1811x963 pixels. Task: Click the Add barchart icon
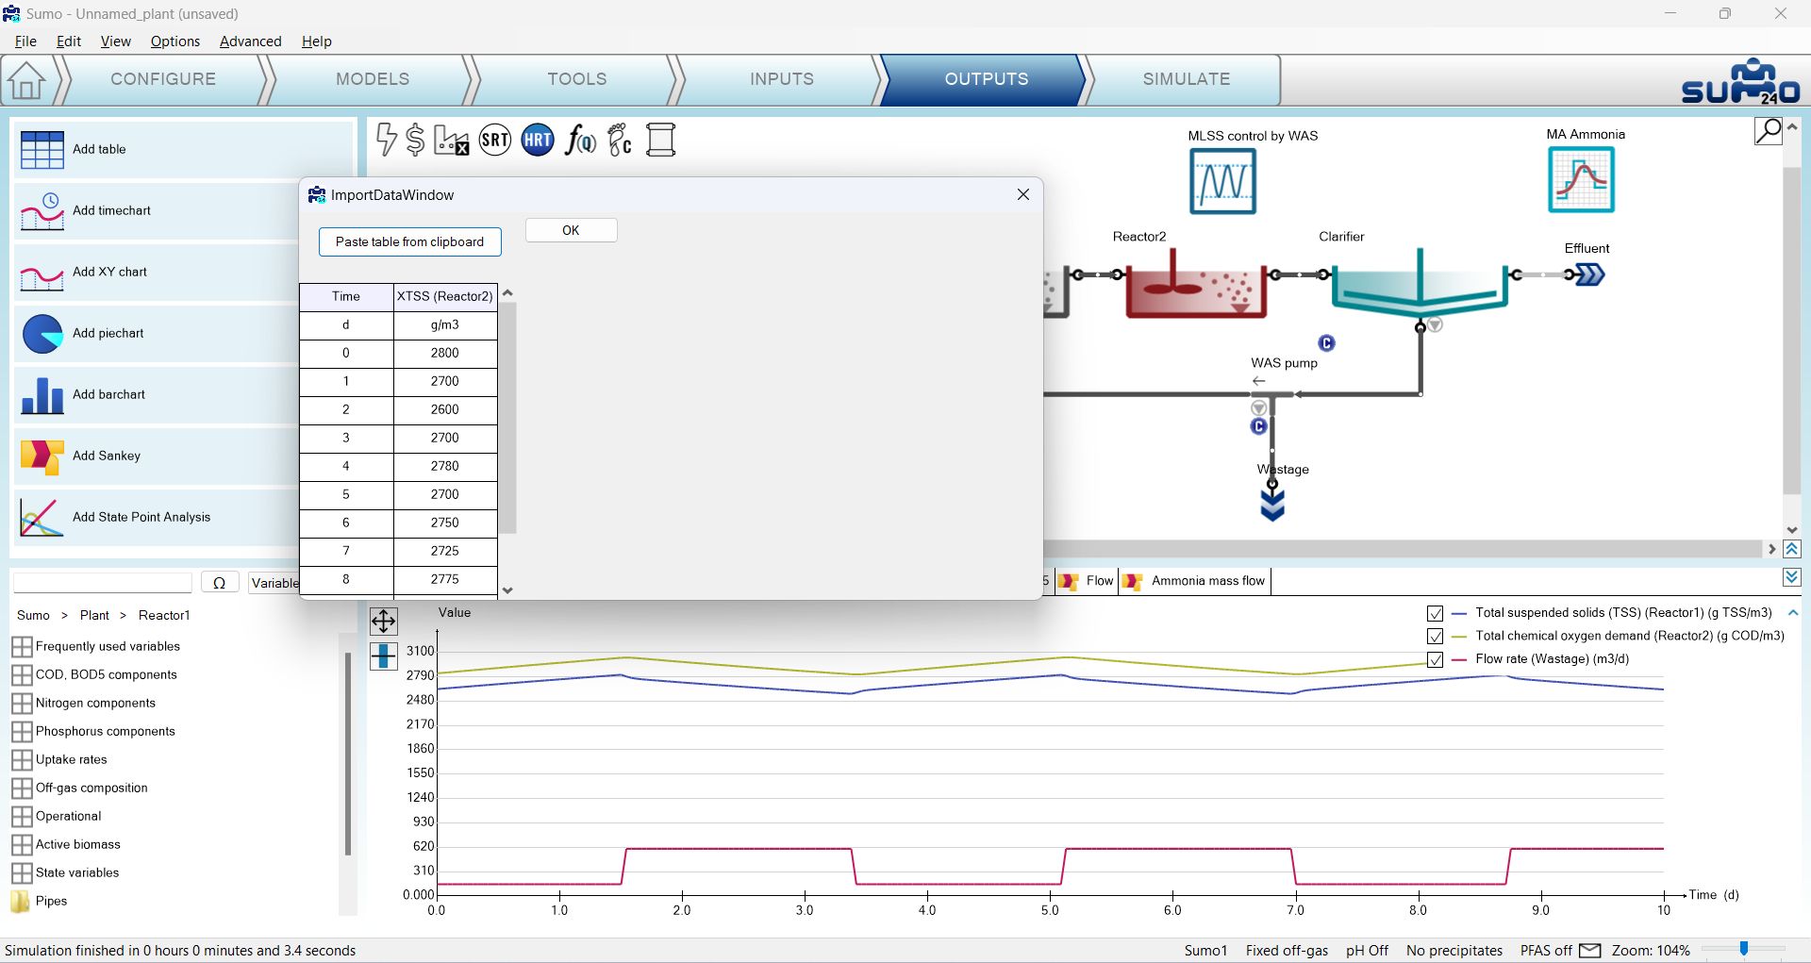click(42, 395)
